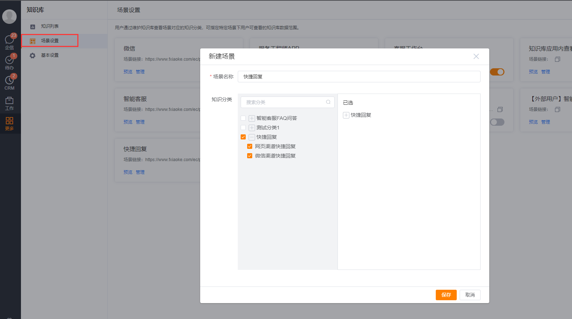Screen dimensions: 572x319
Task: Copy scene link icon on 知识库应用内查看 card
Action: click(558, 59)
